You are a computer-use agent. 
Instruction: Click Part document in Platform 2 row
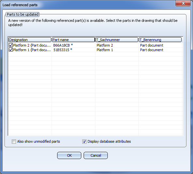pos(152,45)
